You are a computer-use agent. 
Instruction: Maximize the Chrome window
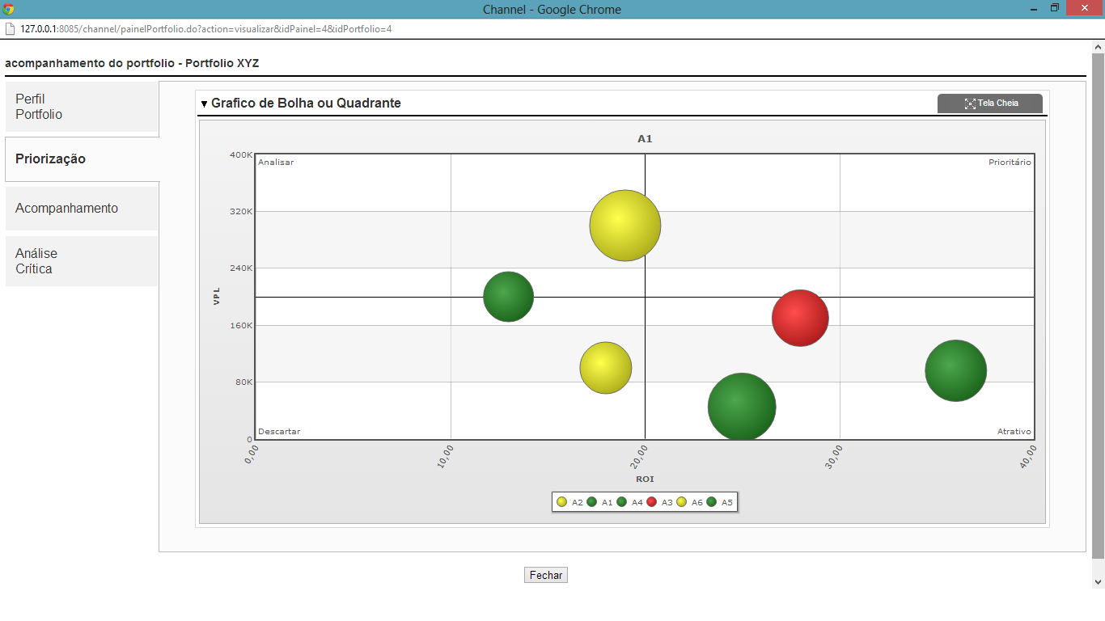pyautogui.click(x=1055, y=8)
